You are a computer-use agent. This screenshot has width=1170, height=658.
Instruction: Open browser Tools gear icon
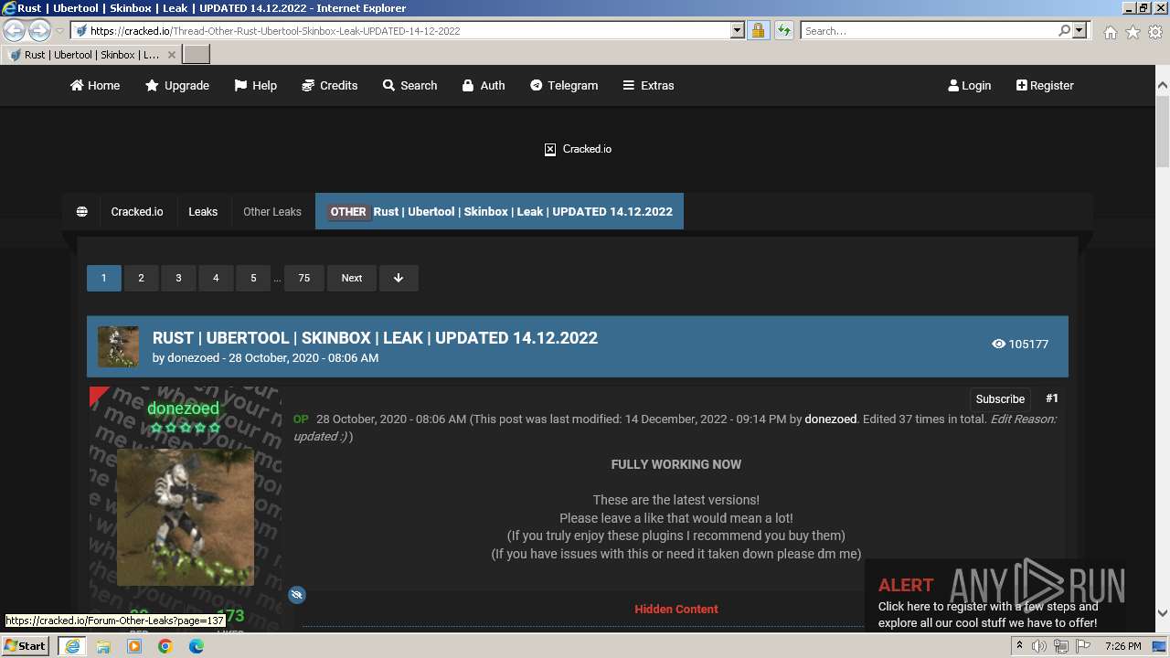[1155, 32]
